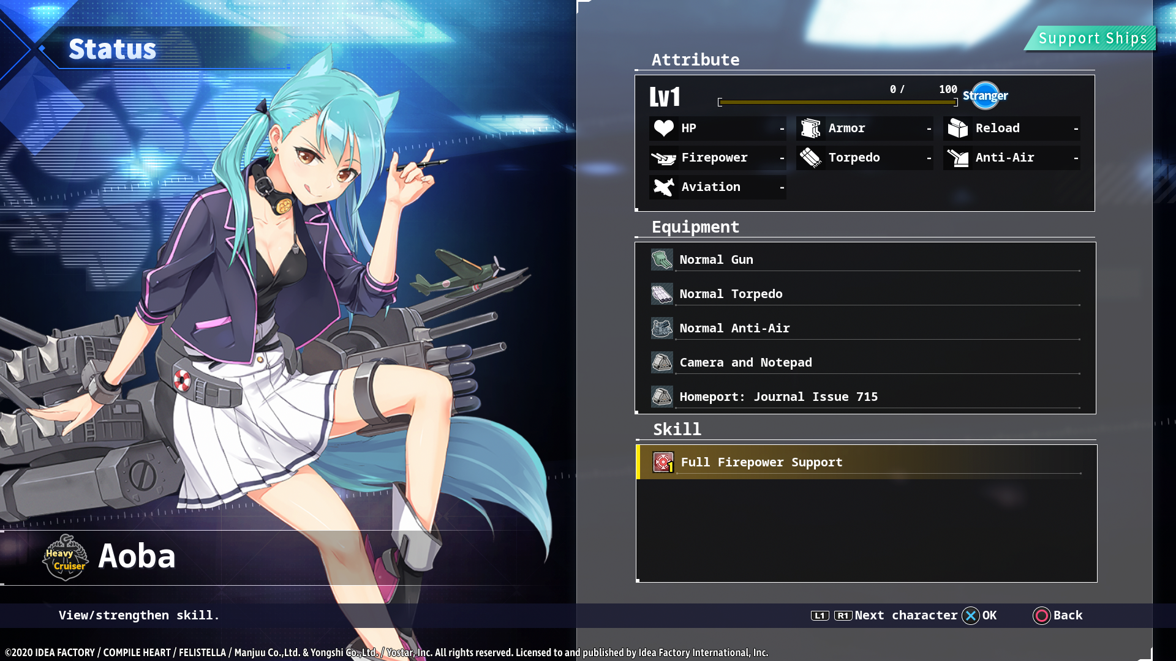Click the Full Firepower Support skill icon
This screenshot has width=1176, height=661.
tap(663, 462)
